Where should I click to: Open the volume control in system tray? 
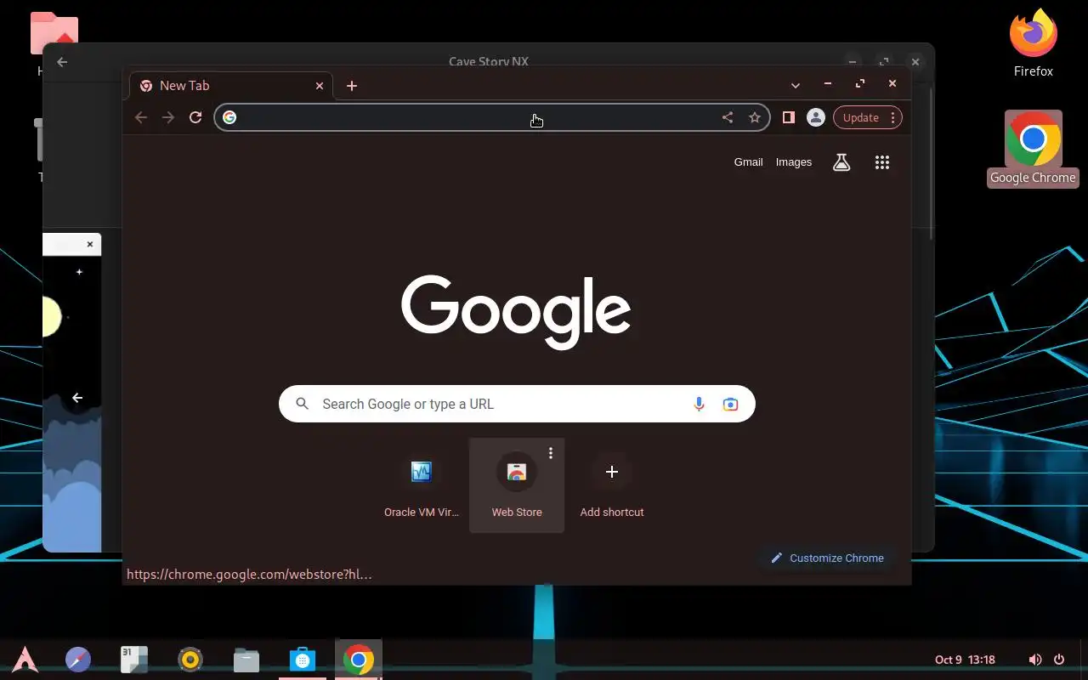(x=1034, y=660)
